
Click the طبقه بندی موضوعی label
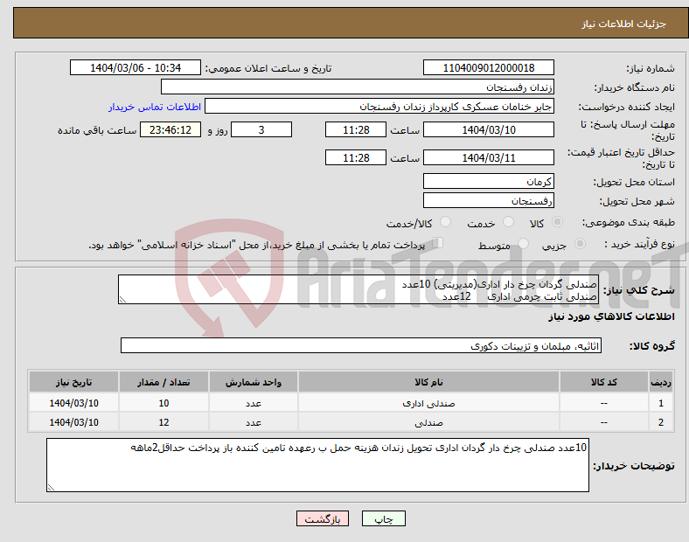point(629,222)
